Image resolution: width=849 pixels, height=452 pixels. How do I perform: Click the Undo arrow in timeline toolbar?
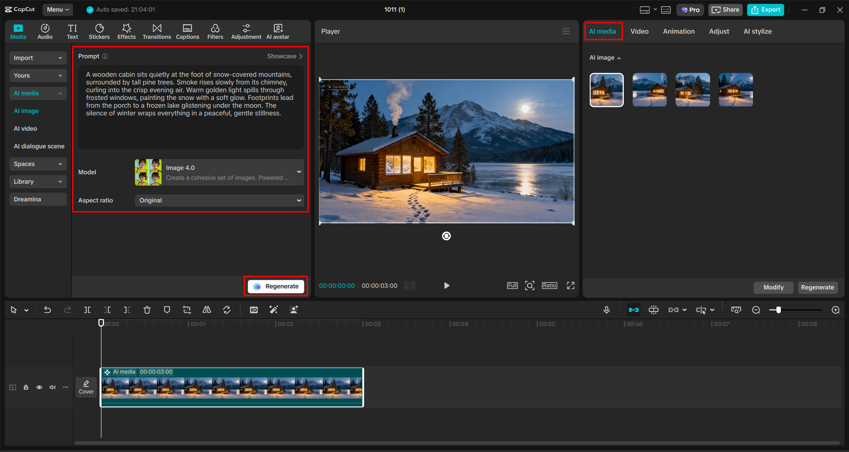tap(47, 310)
